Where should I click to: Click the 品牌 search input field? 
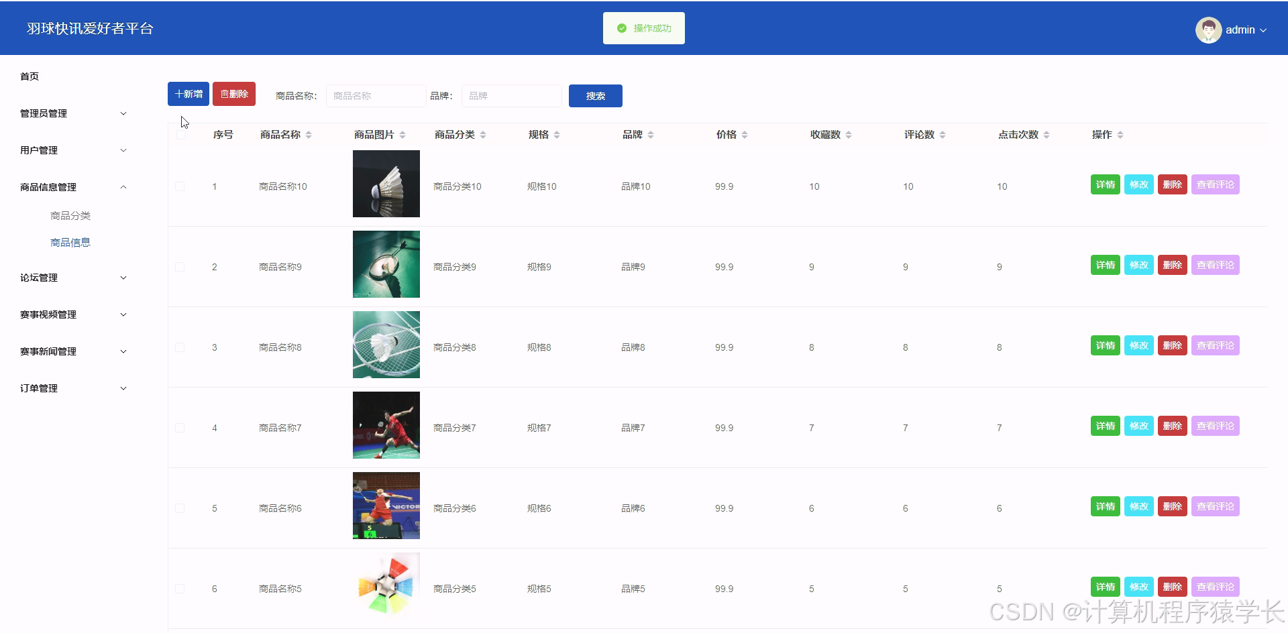pos(511,95)
